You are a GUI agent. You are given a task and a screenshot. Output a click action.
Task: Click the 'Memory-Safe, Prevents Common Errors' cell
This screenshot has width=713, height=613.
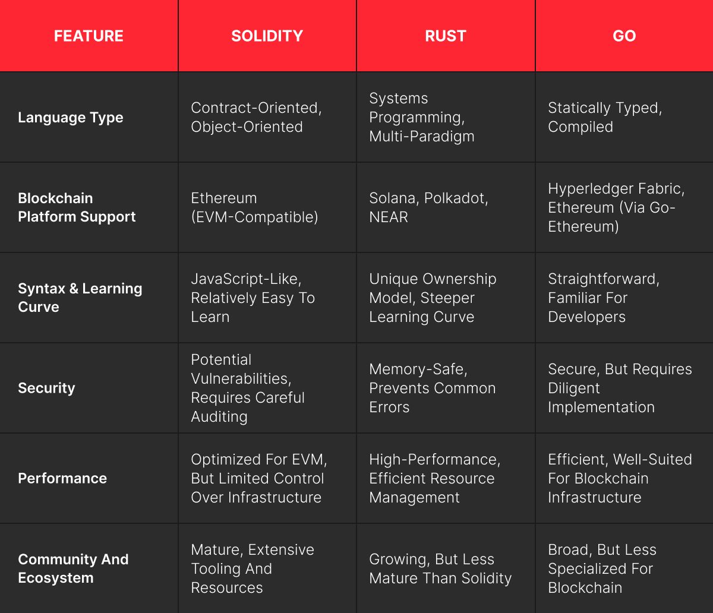pos(432,388)
